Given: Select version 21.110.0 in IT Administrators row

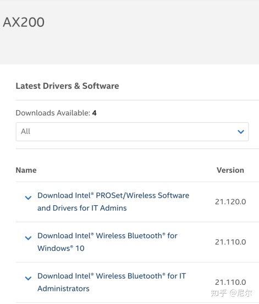Looking at the screenshot, I should [x=230, y=282].
